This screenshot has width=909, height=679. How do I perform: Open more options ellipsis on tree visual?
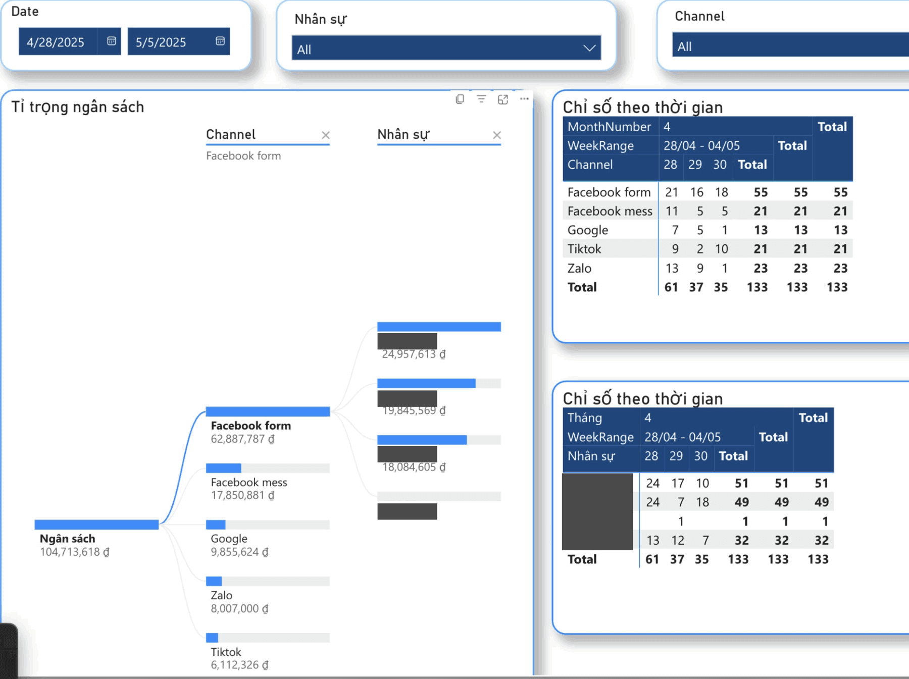524,99
